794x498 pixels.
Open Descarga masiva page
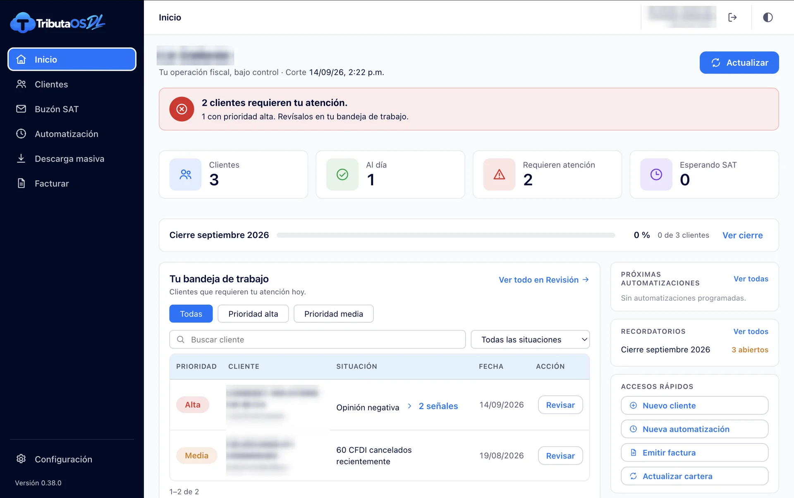coord(72,159)
